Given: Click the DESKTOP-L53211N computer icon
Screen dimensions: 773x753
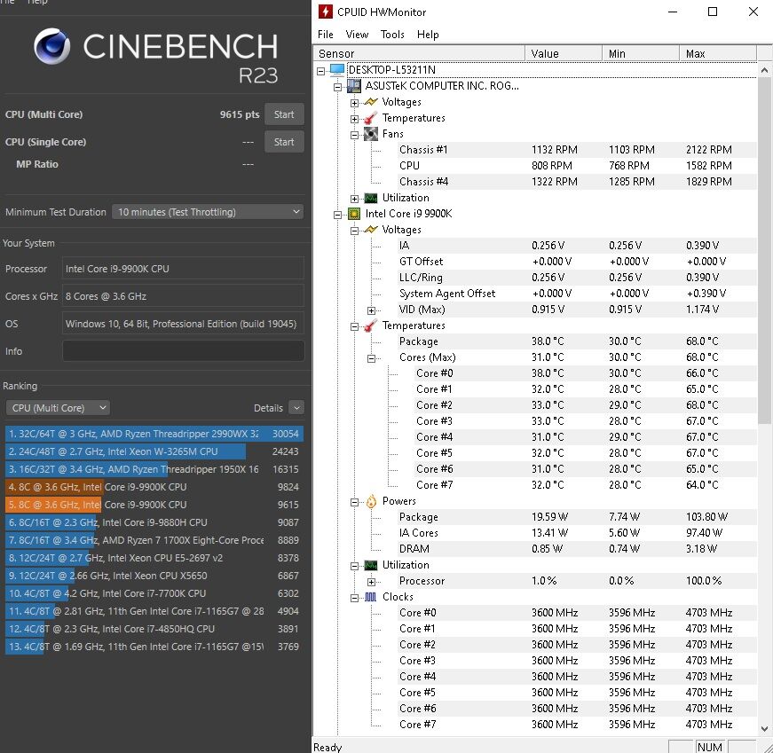Looking at the screenshot, I should [x=337, y=69].
